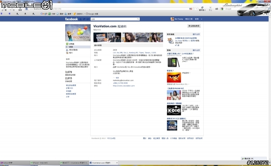
Task: Click the magnifier icon in Facebook search box
Action: pyautogui.click(x=138, y=19)
